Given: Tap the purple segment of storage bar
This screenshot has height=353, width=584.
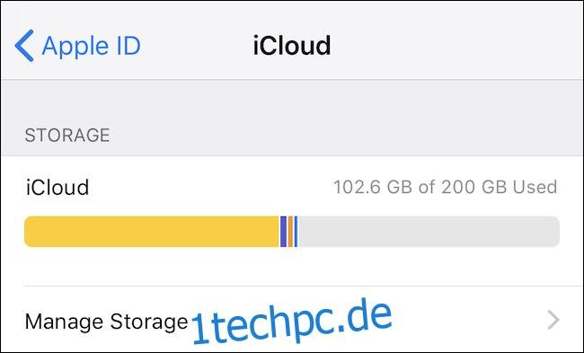Looking at the screenshot, I should pyautogui.click(x=283, y=232).
